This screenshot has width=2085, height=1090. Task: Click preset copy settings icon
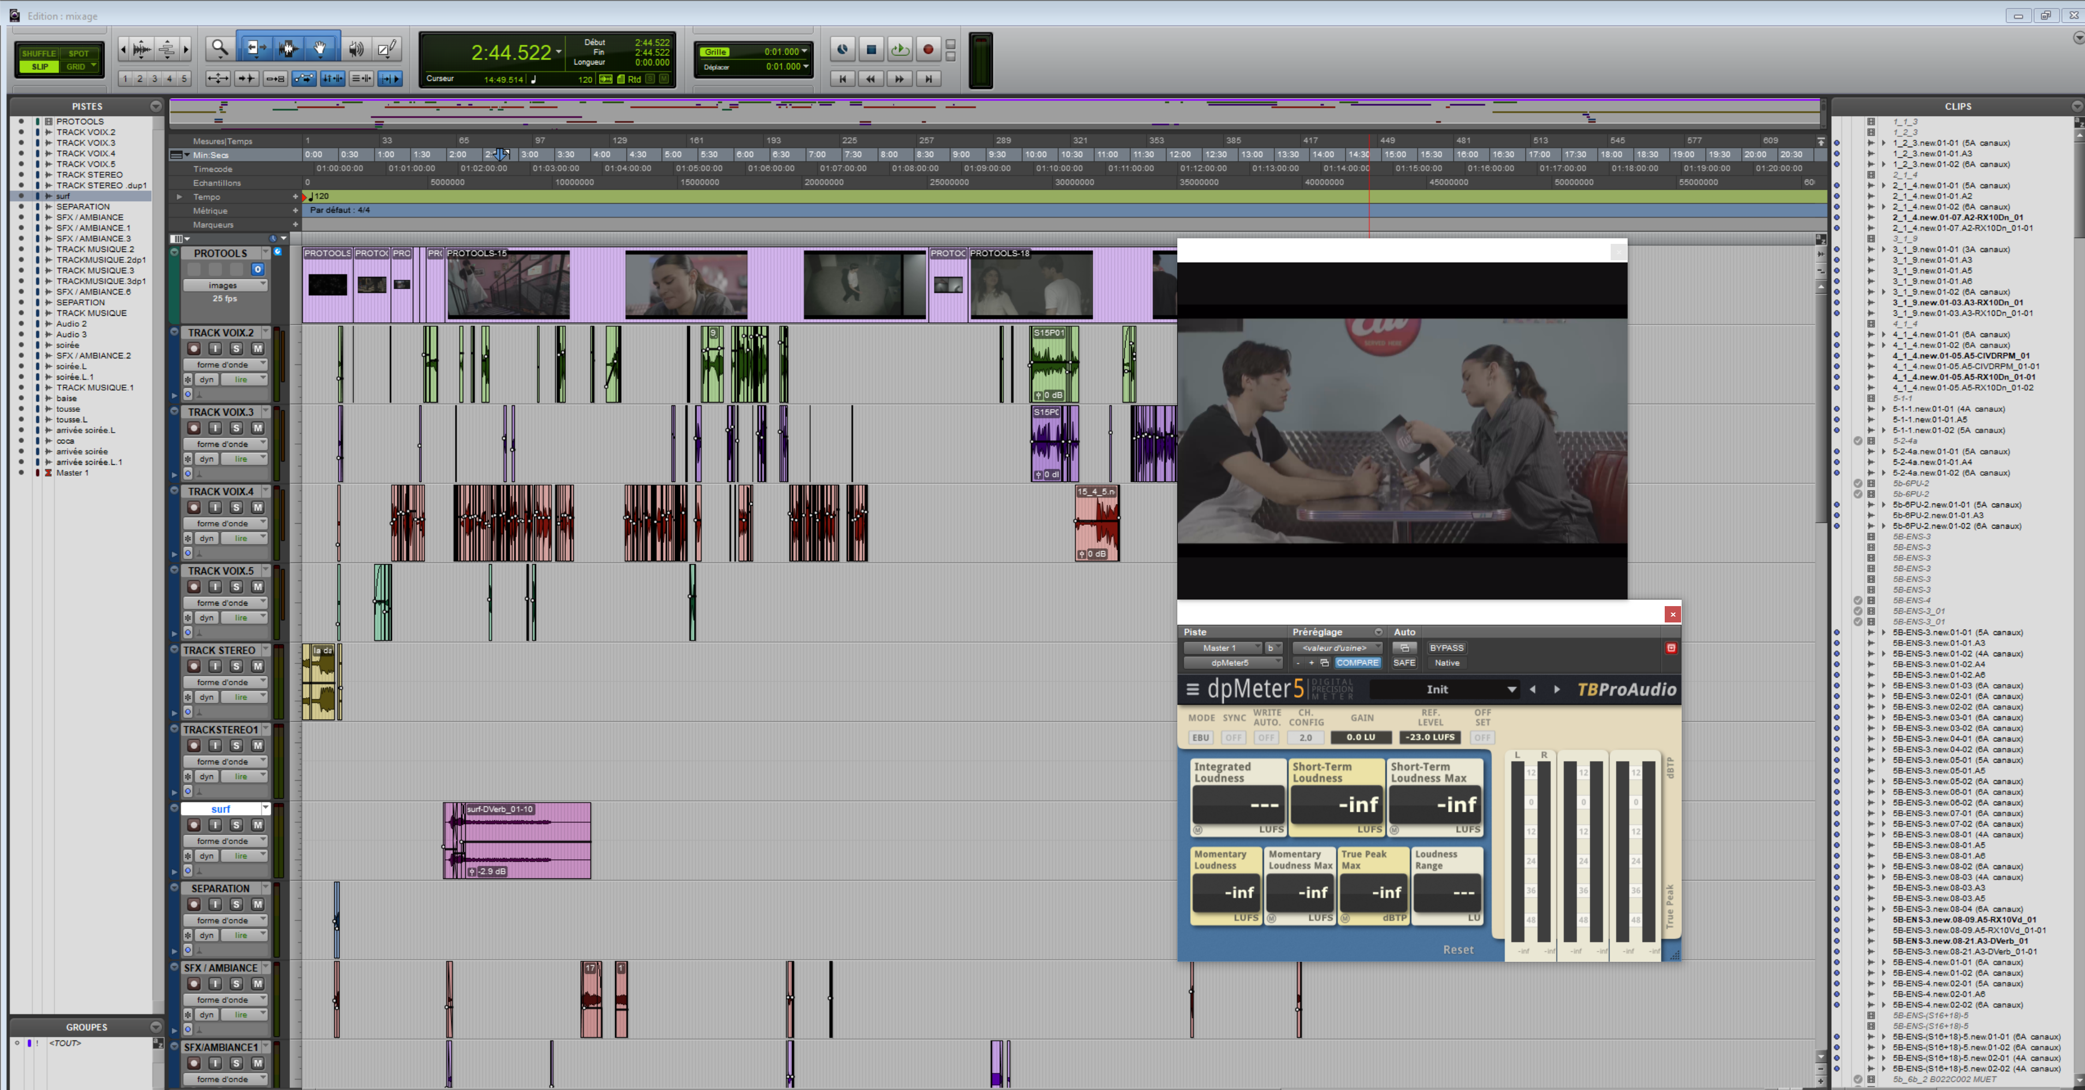click(1325, 663)
